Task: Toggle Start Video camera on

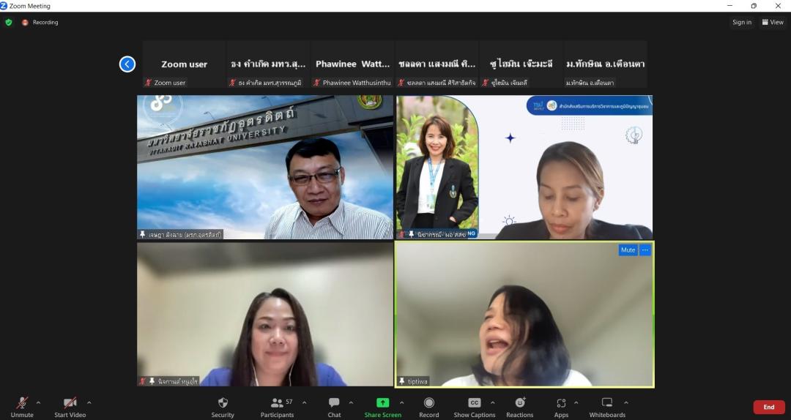Action: (x=70, y=407)
